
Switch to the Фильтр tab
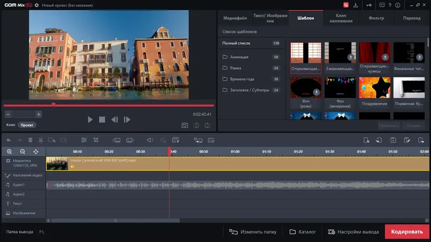click(376, 18)
